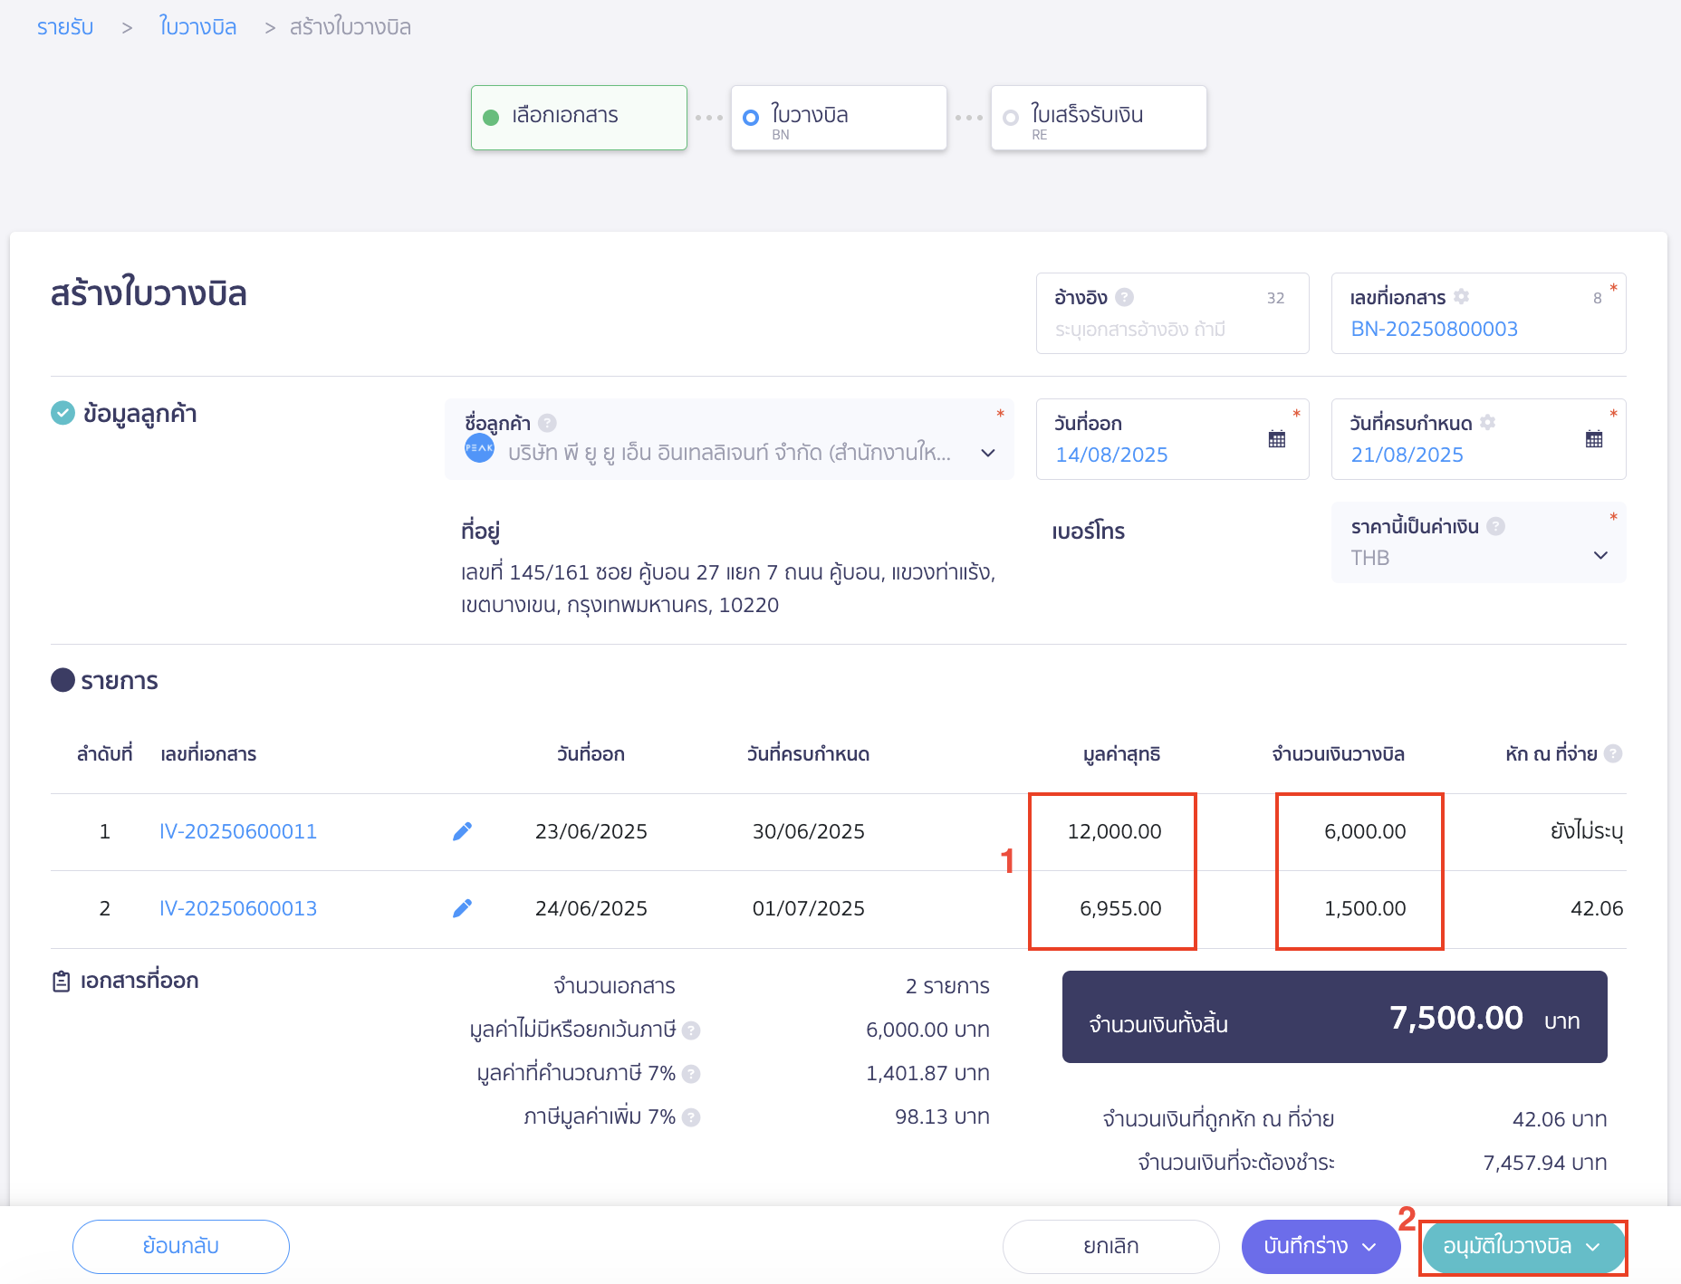Screen dimensions: 1681x1284
Task: Click the ย้อนกลับ back button
Action: 181,1247
